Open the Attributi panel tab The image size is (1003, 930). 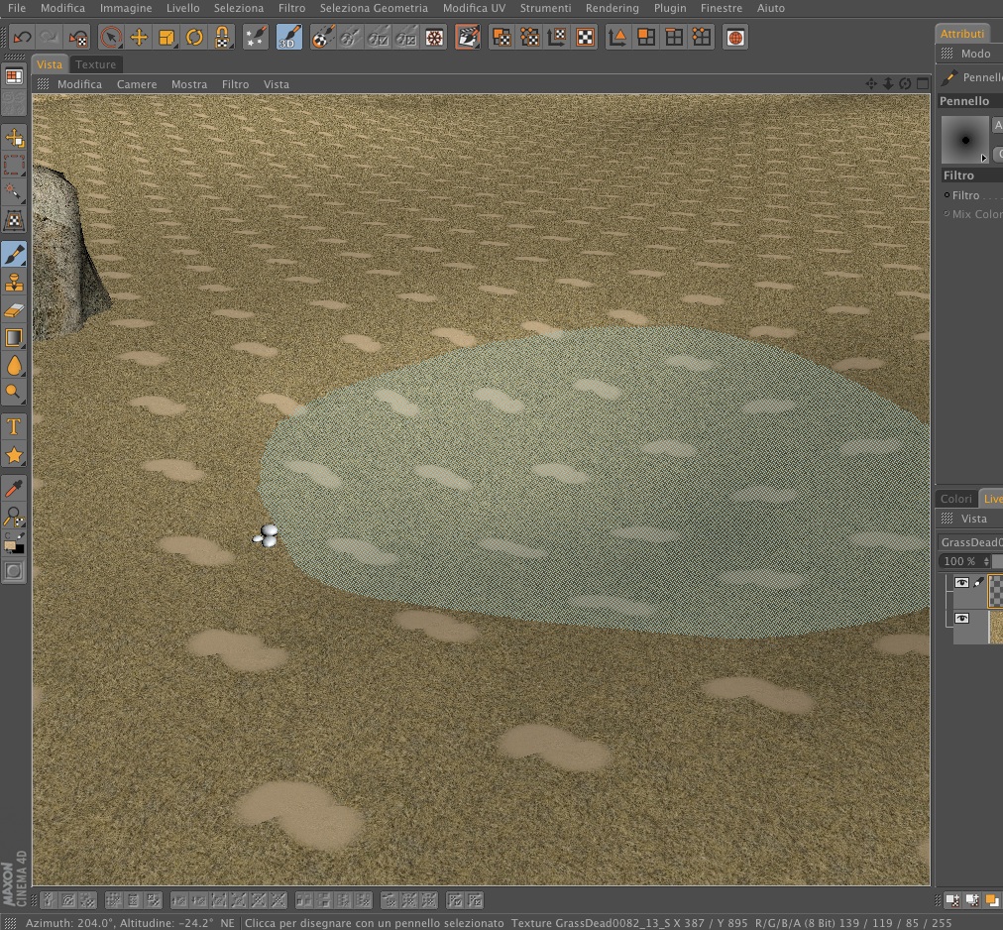tap(962, 34)
